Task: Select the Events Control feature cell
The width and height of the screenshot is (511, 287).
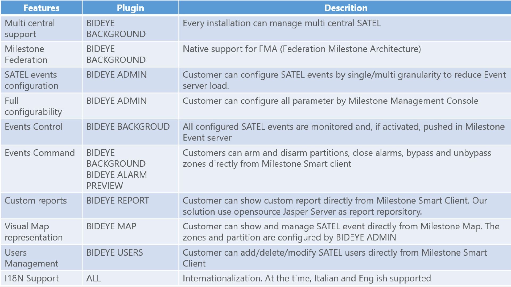Action: tap(41, 132)
